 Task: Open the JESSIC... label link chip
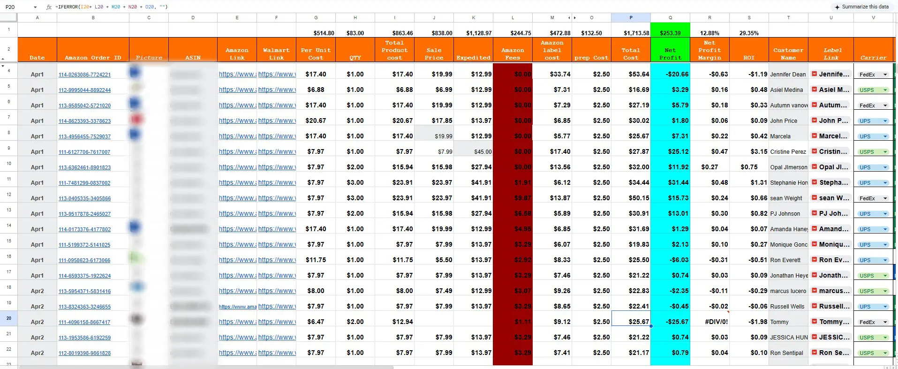click(x=830, y=337)
